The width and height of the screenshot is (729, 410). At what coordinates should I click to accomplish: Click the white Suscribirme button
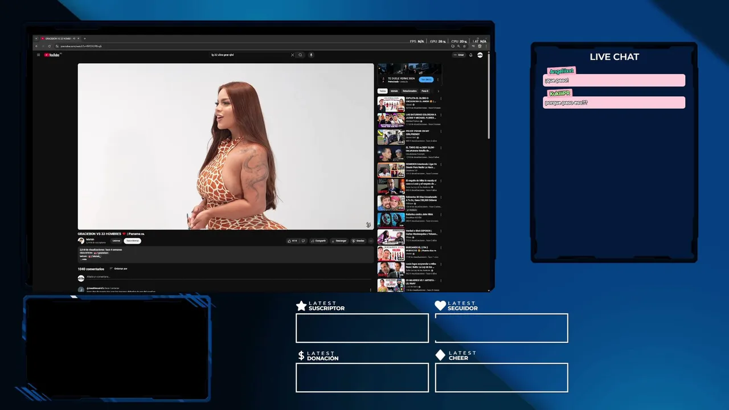tap(132, 241)
